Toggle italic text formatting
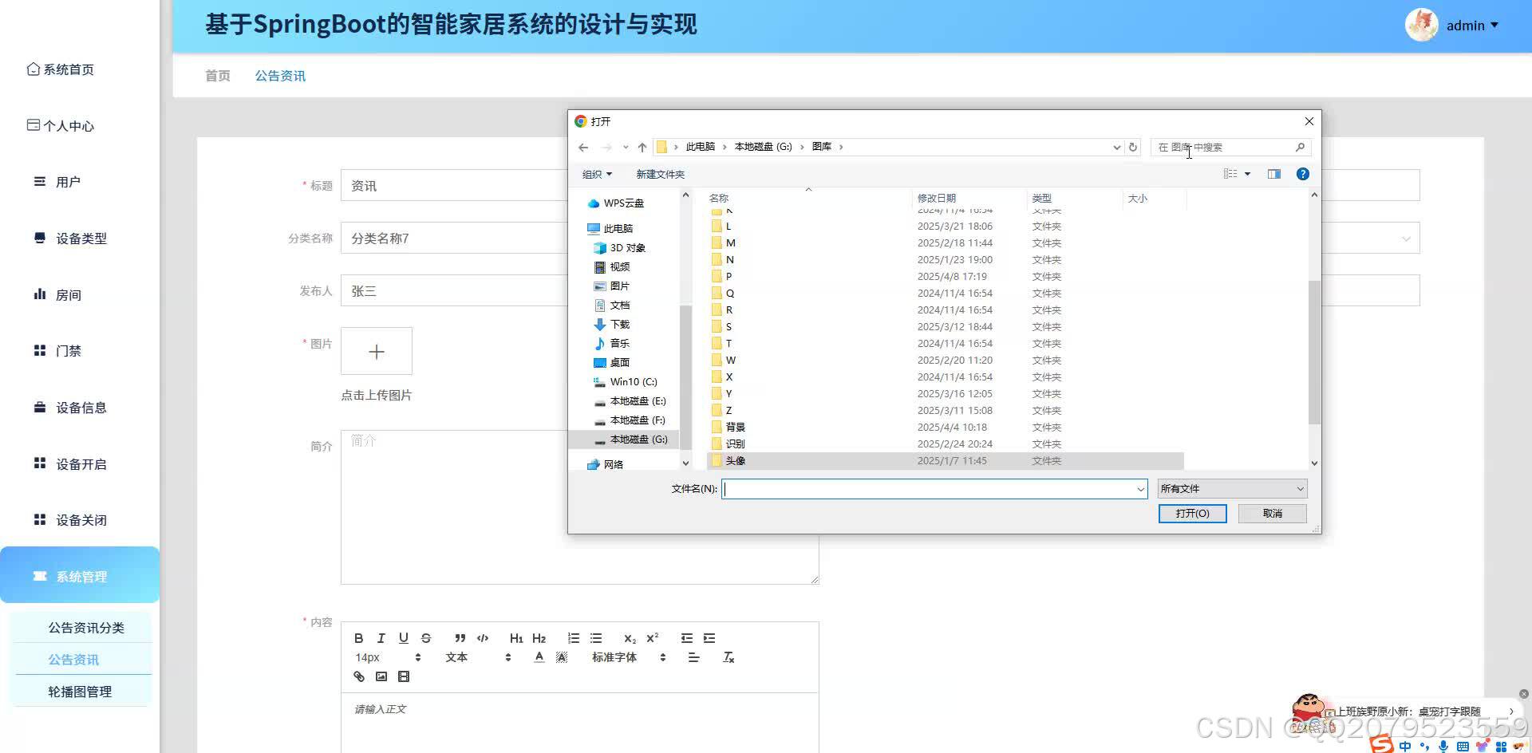 pos(381,638)
